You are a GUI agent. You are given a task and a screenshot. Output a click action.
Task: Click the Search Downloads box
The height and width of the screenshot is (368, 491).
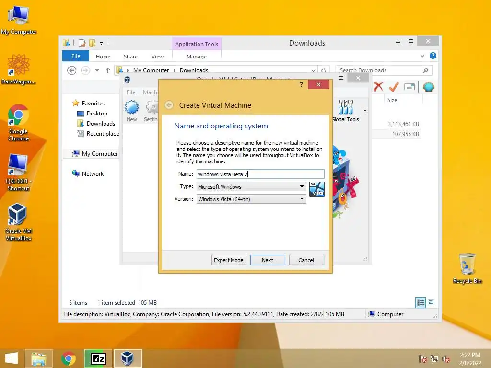[x=384, y=70]
